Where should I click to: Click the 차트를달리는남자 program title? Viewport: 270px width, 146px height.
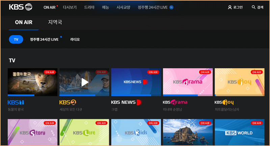click(227, 109)
